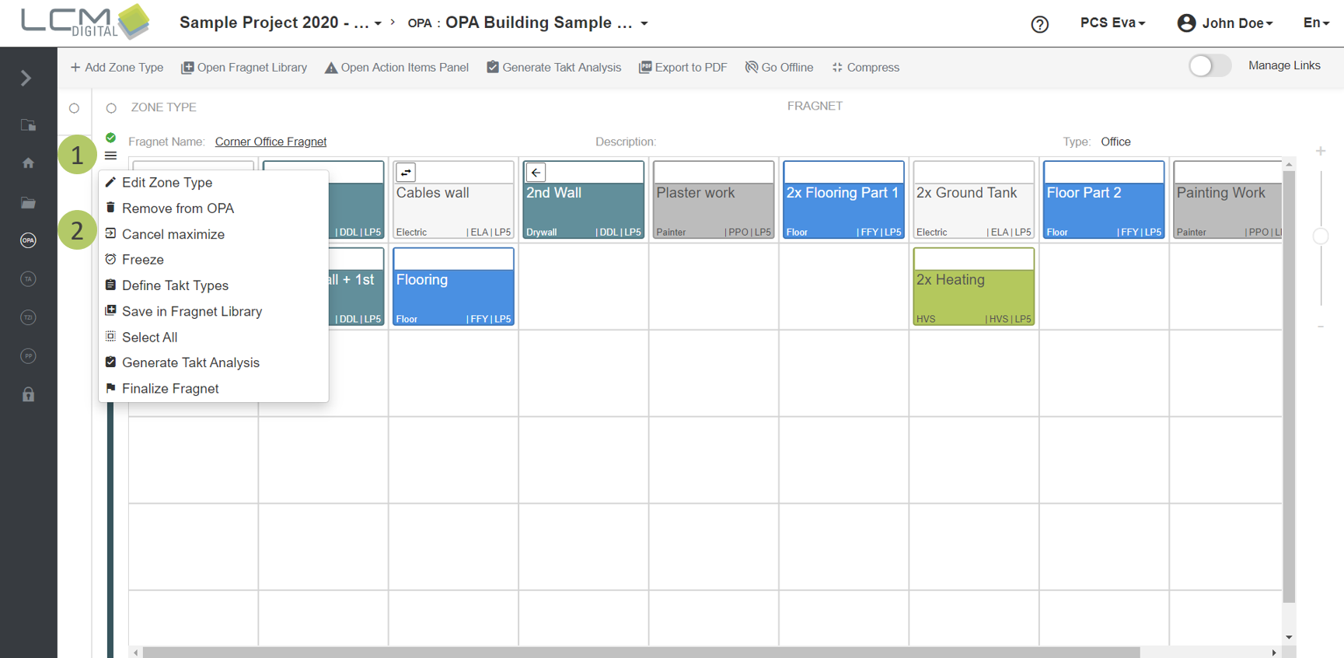Click the help question mark icon
Image resolution: width=1344 pixels, height=658 pixels.
click(1039, 24)
